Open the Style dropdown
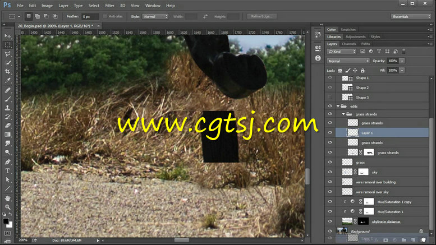This screenshot has width=436, height=245. tap(155, 16)
